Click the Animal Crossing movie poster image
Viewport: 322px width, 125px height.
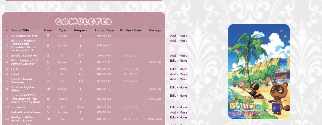pos(259,72)
